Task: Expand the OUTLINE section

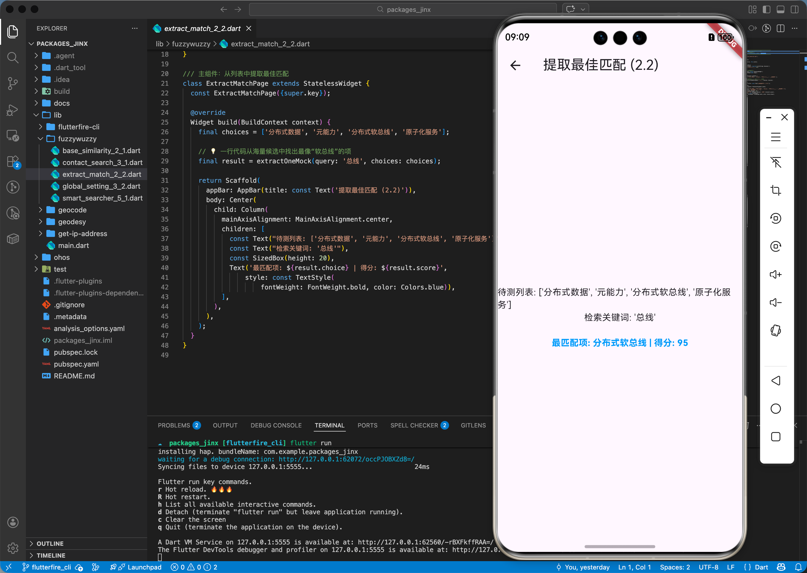Action: click(x=50, y=543)
